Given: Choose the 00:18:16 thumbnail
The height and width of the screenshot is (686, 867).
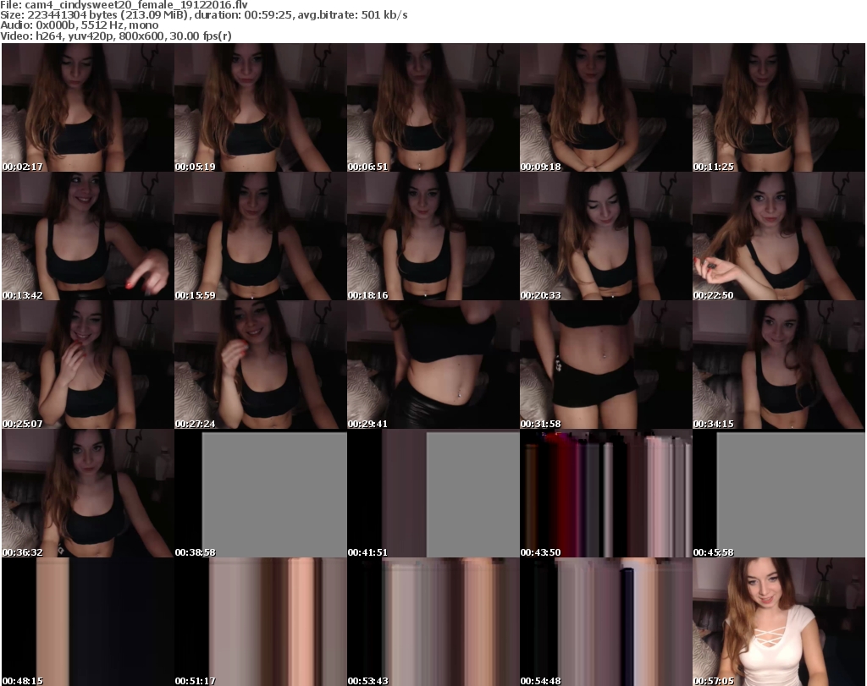Looking at the screenshot, I should point(433,236).
